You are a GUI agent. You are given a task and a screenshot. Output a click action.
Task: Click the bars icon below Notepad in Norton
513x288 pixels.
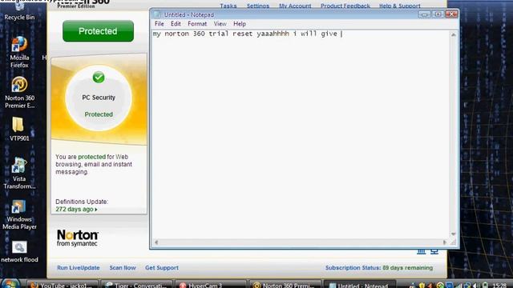421,251
